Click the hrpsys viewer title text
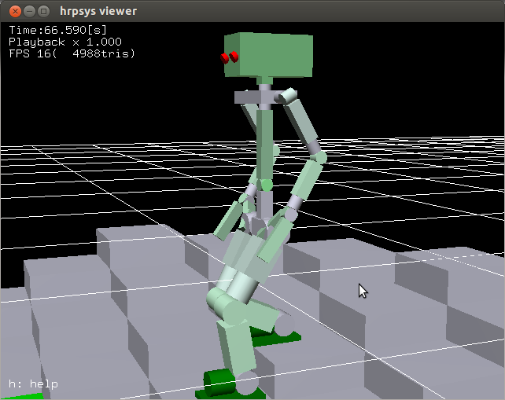 98,11
